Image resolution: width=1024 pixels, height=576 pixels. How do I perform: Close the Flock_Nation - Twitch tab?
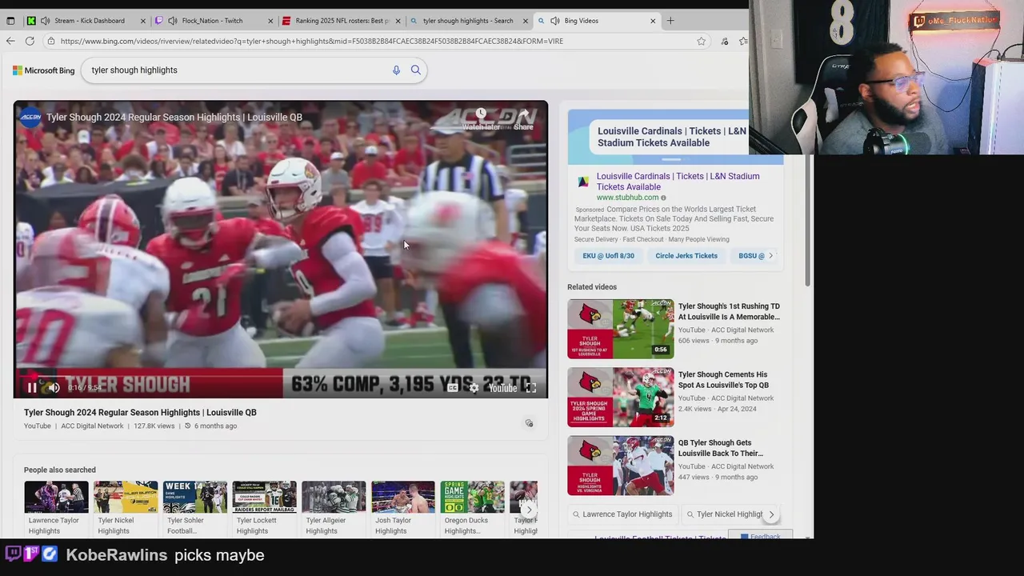(x=270, y=21)
